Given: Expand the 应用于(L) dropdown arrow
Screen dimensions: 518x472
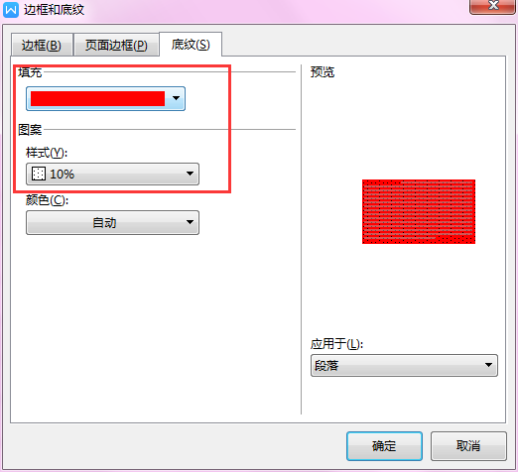Looking at the screenshot, I should [488, 365].
